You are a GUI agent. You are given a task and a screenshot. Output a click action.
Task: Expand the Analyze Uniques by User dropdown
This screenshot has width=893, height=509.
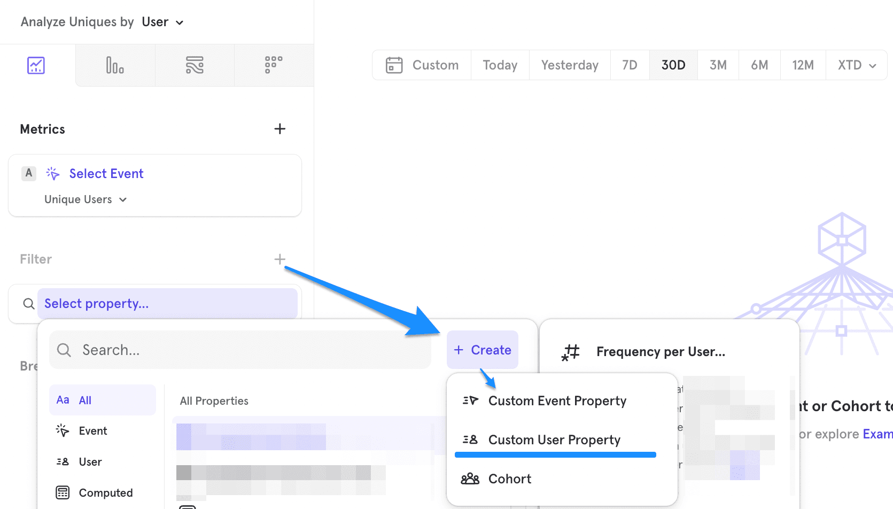tap(162, 22)
